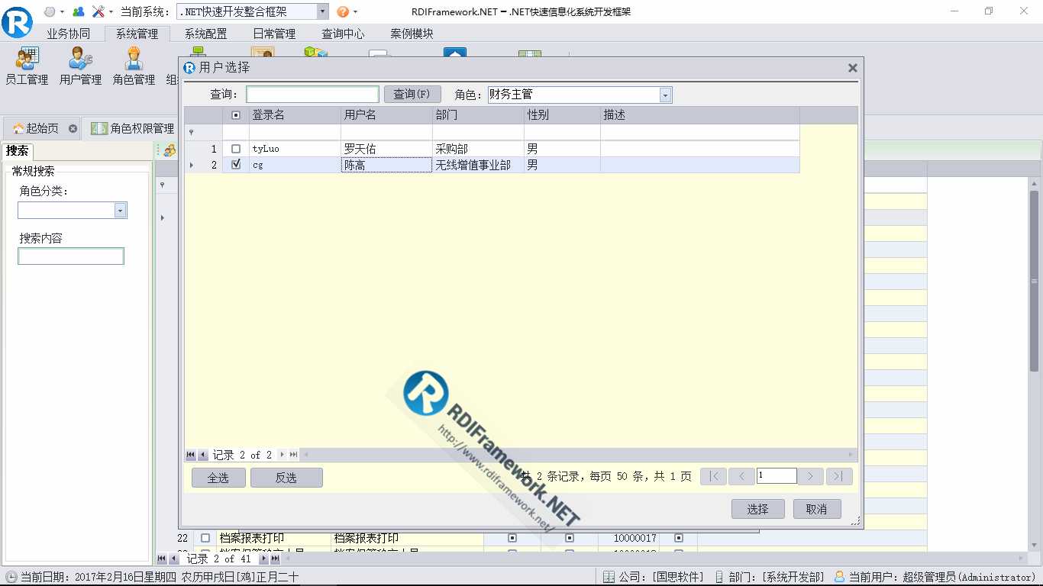Open dropdown arrow next to tools icon
Image resolution: width=1043 pixels, height=586 pixels.
tap(111, 12)
